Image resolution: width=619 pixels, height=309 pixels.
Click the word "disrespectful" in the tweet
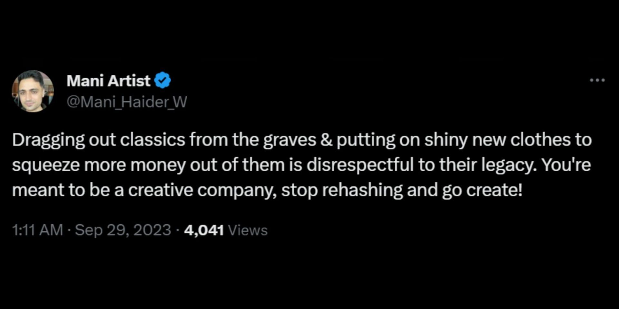point(360,165)
